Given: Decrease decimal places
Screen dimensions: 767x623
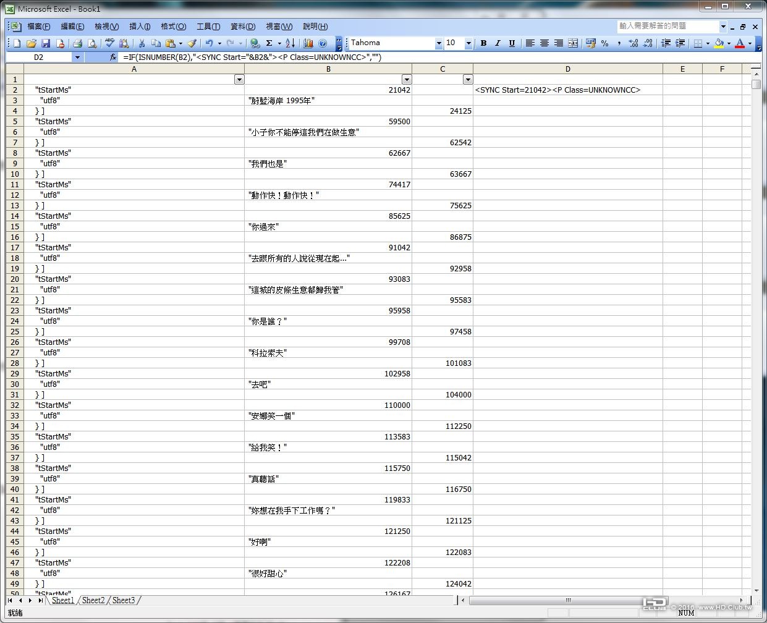Looking at the screenshot, I should click(x=648, y=43).
